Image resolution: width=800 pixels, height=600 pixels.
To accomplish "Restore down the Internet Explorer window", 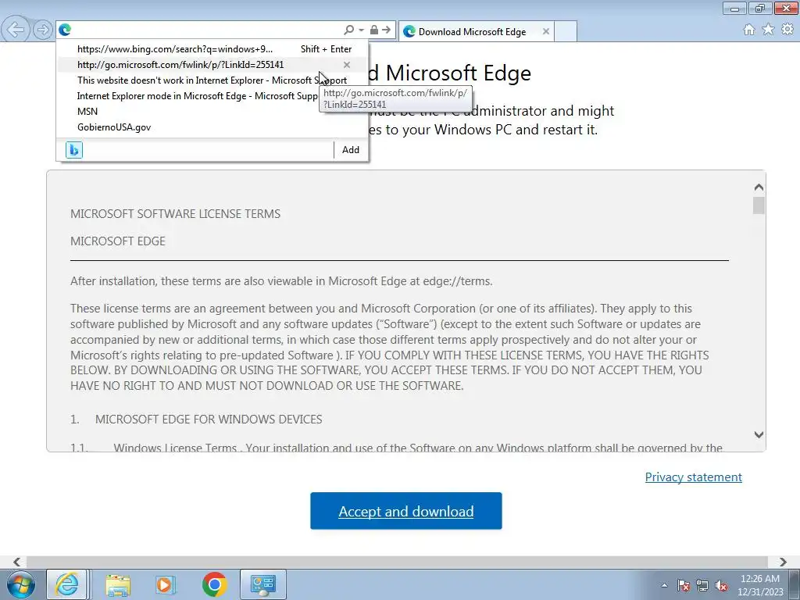I will click(x=760, y=8).
